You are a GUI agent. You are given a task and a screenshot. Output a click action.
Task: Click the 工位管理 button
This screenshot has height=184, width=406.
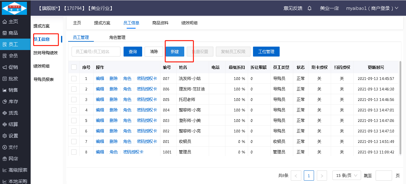(266, 52)
